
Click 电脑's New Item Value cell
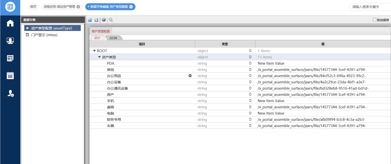(271, 113)
